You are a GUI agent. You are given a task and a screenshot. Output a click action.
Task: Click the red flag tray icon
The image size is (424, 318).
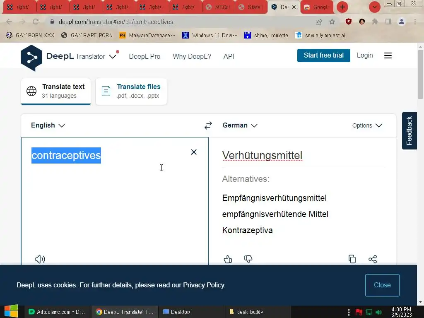[359, 312]
